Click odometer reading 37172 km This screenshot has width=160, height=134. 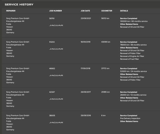(x=105, y=68)
